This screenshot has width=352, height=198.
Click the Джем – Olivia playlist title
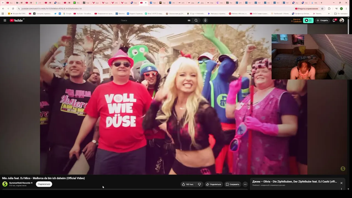pos(295,182)
